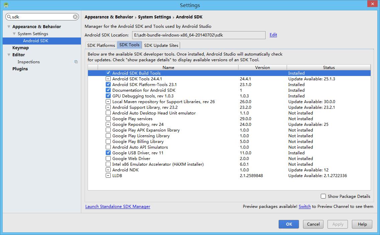Toggle Android Support Library rev 23.2 checkbox
380x235 pixels.
point(108,107)
